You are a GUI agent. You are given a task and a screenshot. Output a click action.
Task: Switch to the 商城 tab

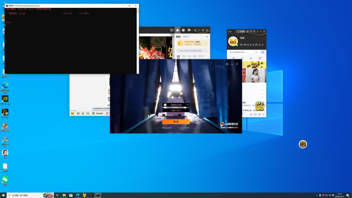(178, 37)
